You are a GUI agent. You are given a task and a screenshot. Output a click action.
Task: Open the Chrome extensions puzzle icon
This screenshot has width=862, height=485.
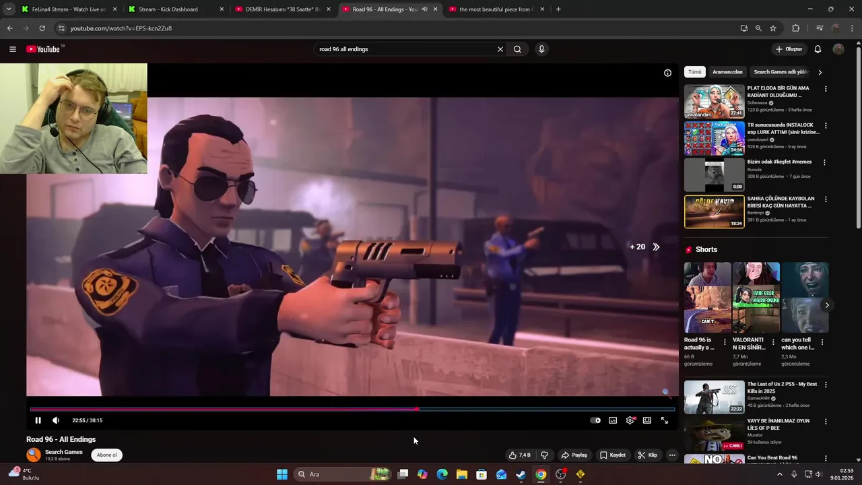pos(796,28)
